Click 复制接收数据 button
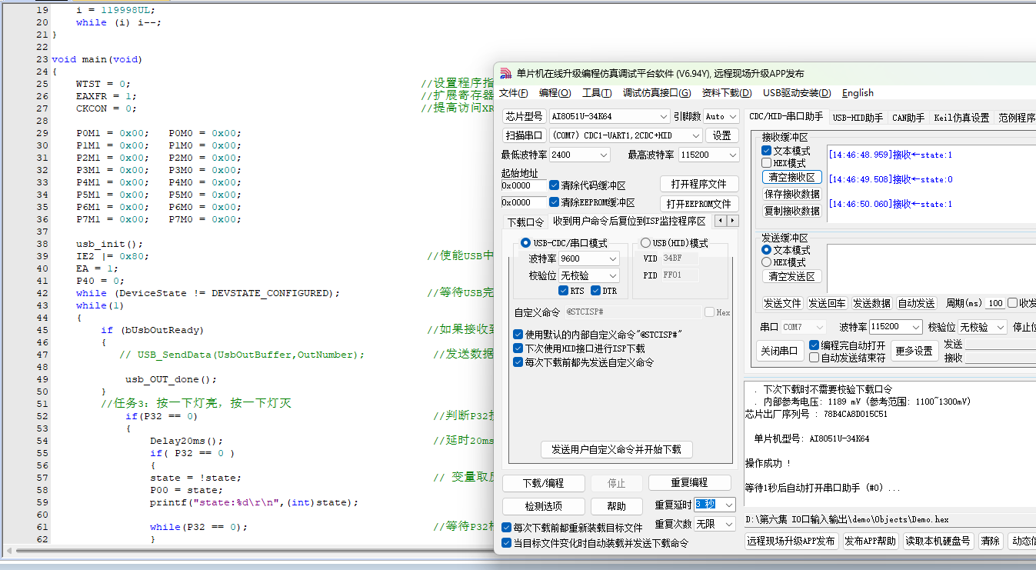Image resolution: width=1036 pixels, height=570 pixels. (791, 211)
